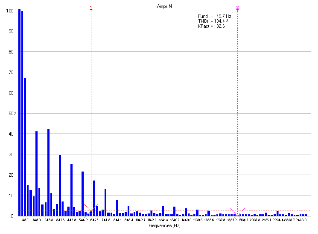Click the red cursor 1 marker at top
The height and width of the screenshot is (234, 318).
pyautogui.click(x=91, y=9)
